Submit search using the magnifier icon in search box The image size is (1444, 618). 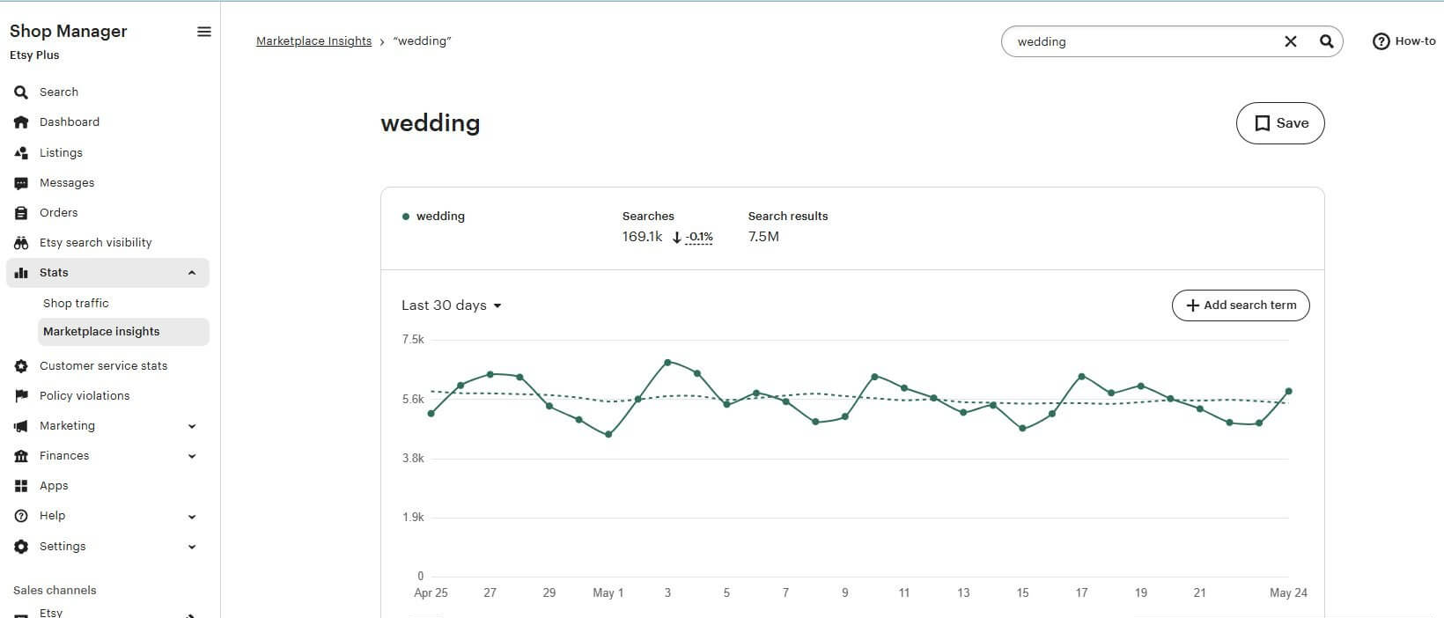click(x=1326, y=41)
